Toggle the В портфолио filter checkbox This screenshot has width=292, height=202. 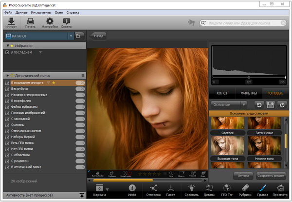coord(7,101)
